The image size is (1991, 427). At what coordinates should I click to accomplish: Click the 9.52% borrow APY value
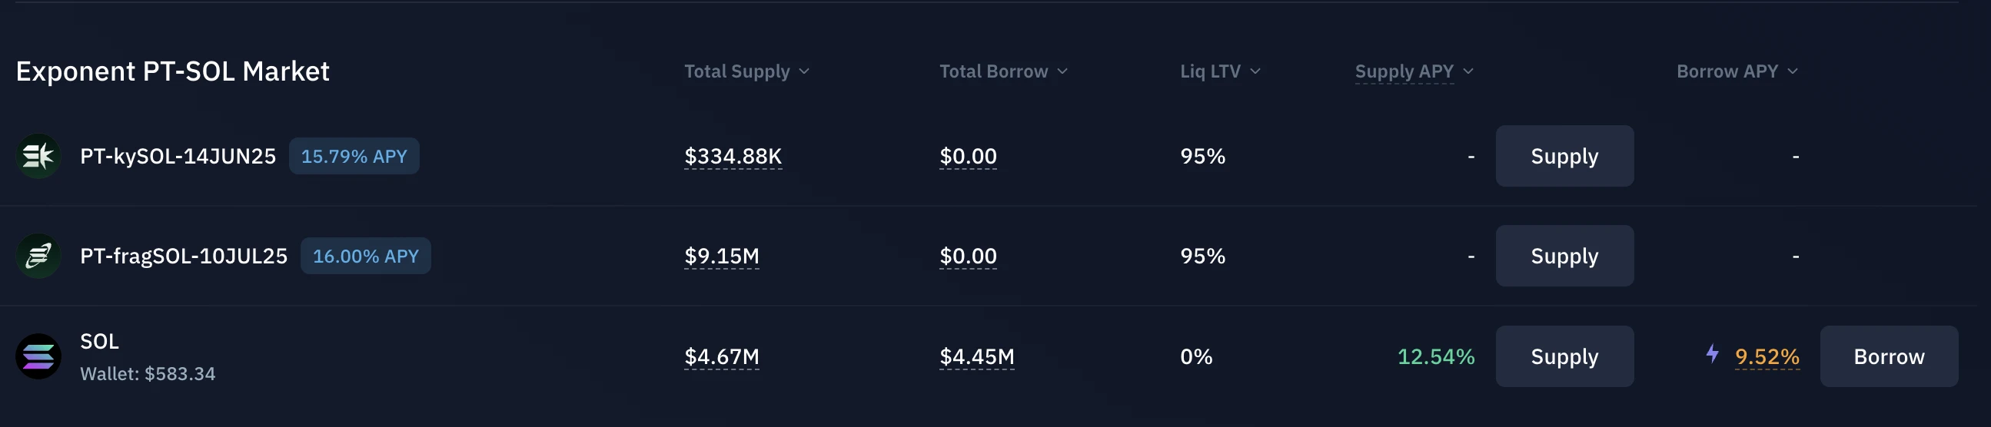[1767, 357]
